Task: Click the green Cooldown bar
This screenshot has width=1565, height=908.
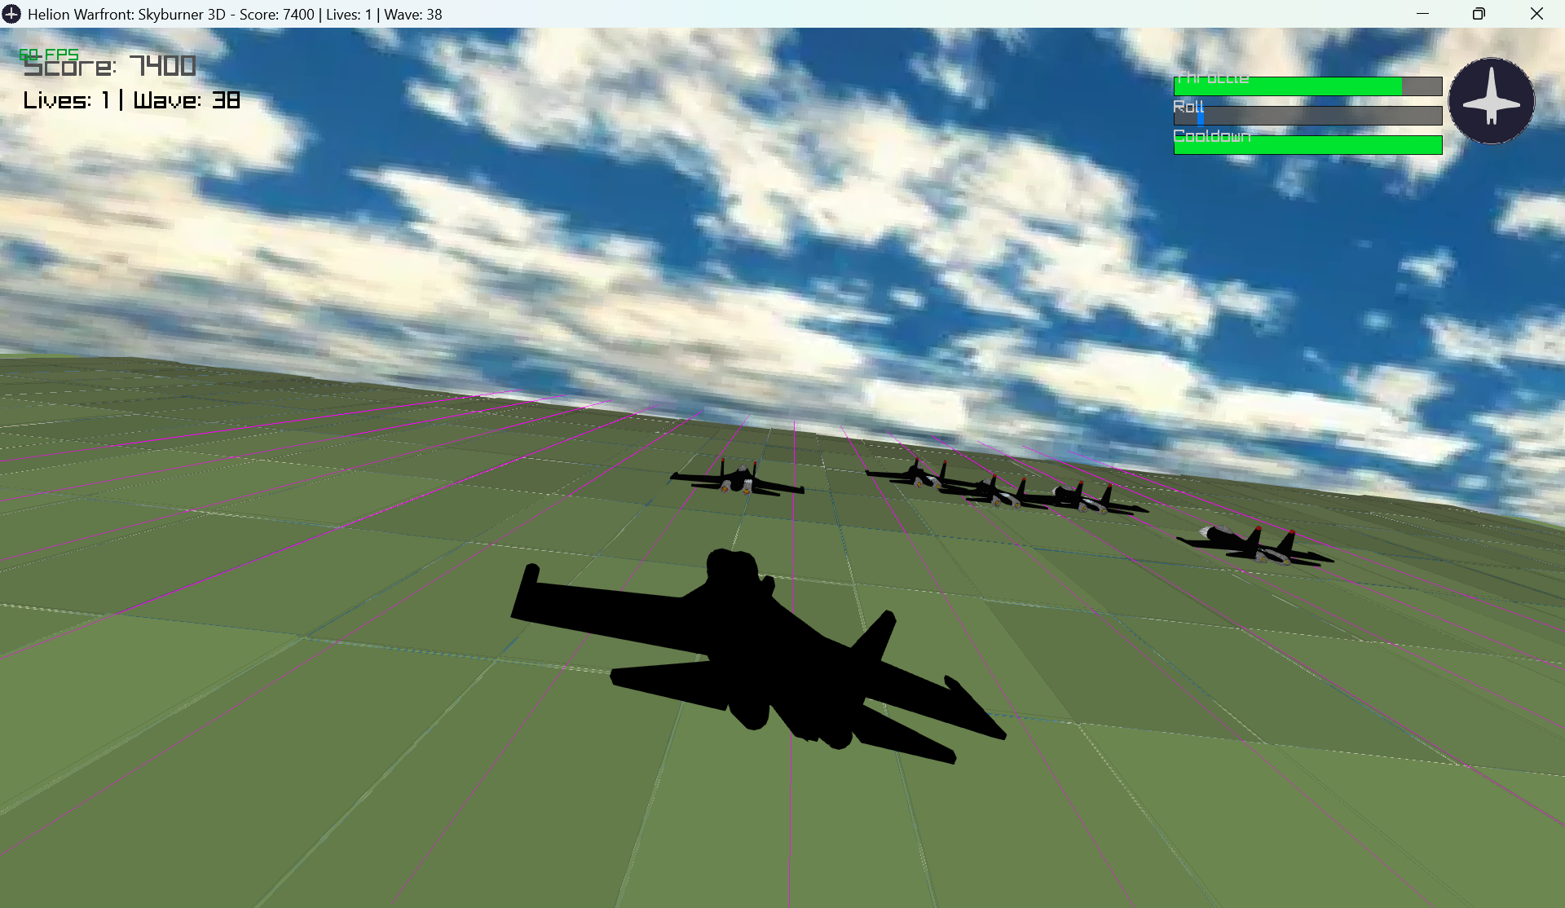Action: (x=1307, y=145)
